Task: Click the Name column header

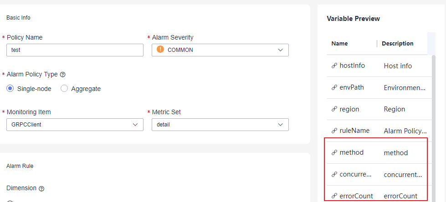Action: point(339,44)
